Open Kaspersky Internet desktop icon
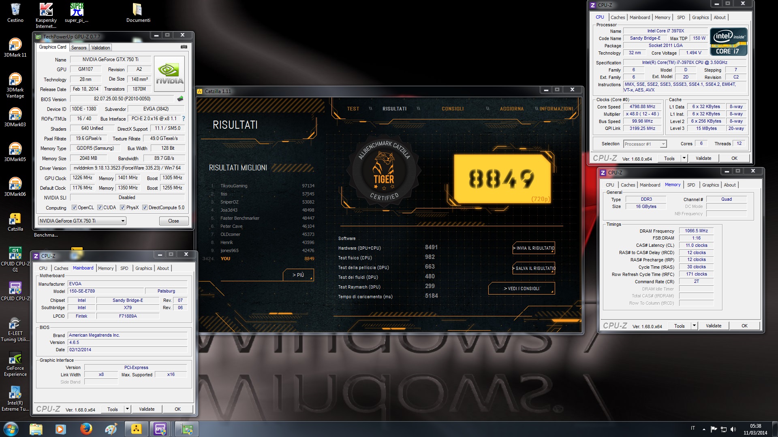The height and width of the screenshot is (437, 778). 46,15
